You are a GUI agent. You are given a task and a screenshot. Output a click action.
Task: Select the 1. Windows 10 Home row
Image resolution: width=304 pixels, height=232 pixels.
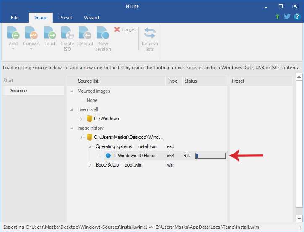tap(165, 156)
